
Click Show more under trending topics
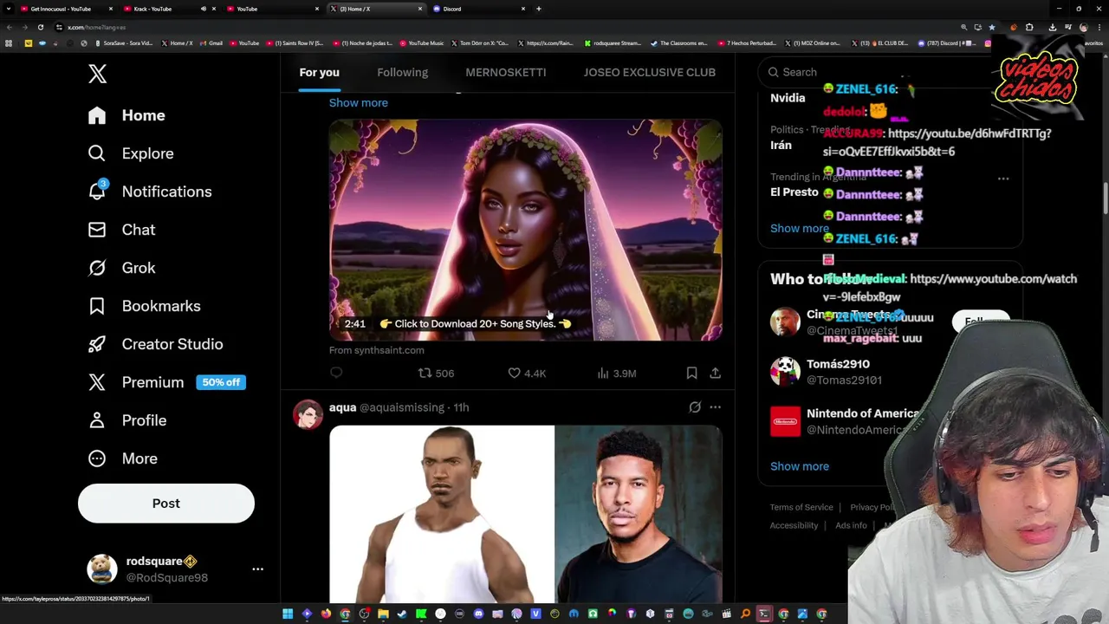799,229
